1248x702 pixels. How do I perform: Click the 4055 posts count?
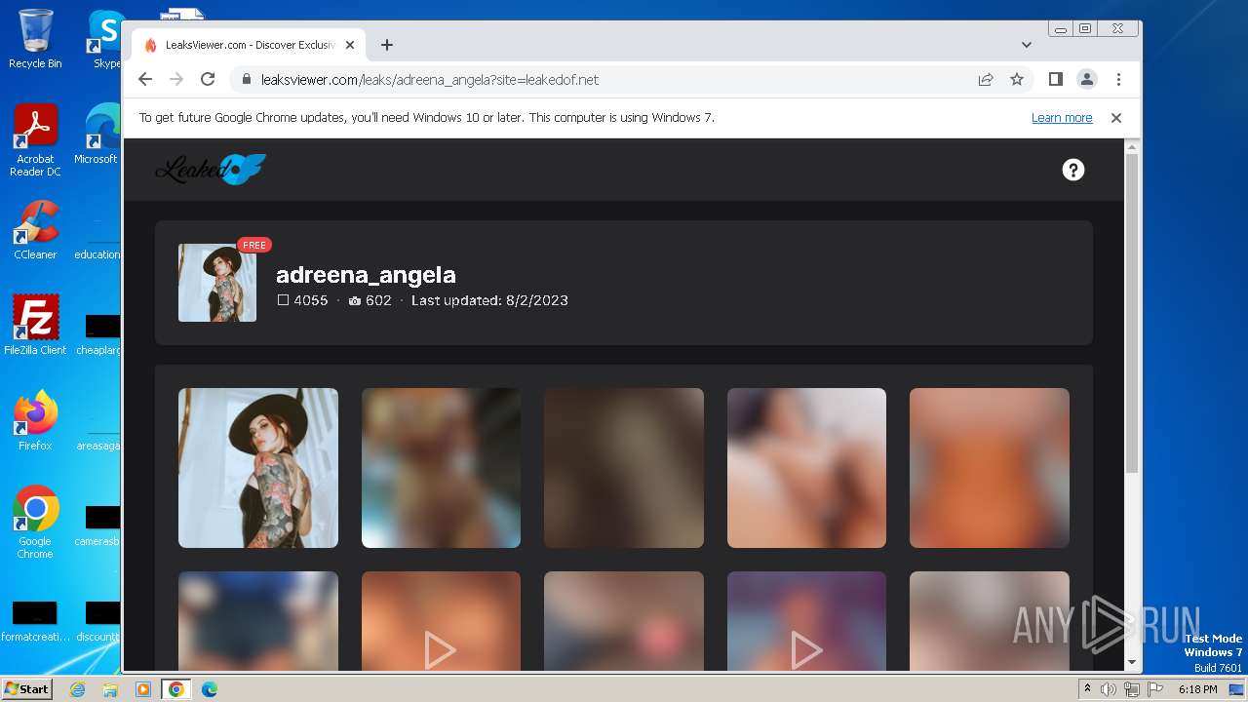[x=303, y=300]
